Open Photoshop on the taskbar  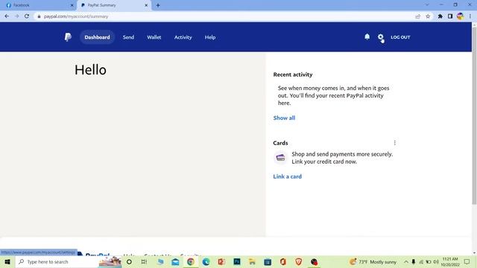tap(237, 261)
